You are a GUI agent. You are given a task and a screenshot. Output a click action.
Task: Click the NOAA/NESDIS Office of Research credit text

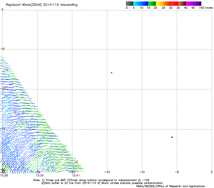tap(170, 186)
